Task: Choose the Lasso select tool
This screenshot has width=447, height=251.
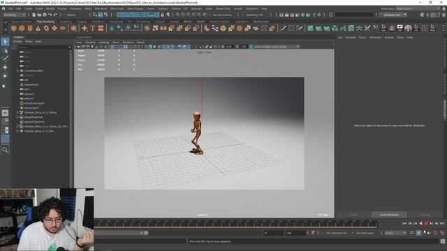Action: point(5,51)
